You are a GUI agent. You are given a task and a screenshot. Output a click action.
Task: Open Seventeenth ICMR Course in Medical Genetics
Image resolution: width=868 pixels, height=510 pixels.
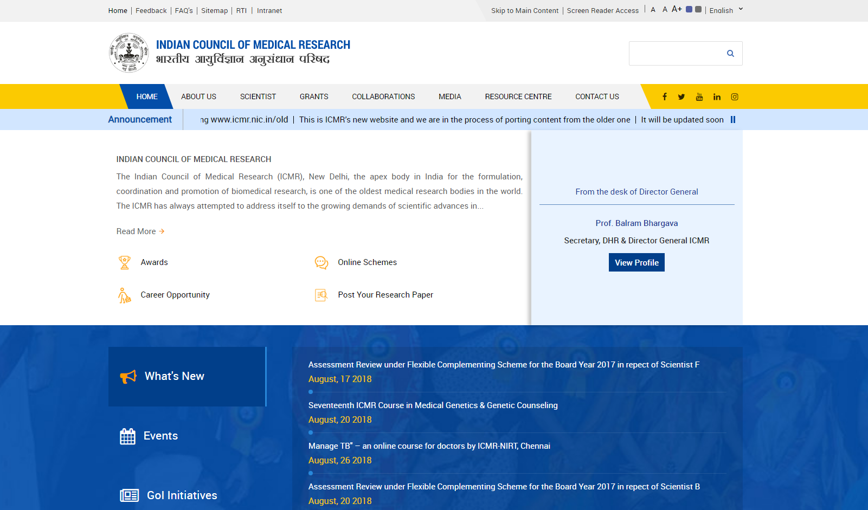[x=433, y=405]
